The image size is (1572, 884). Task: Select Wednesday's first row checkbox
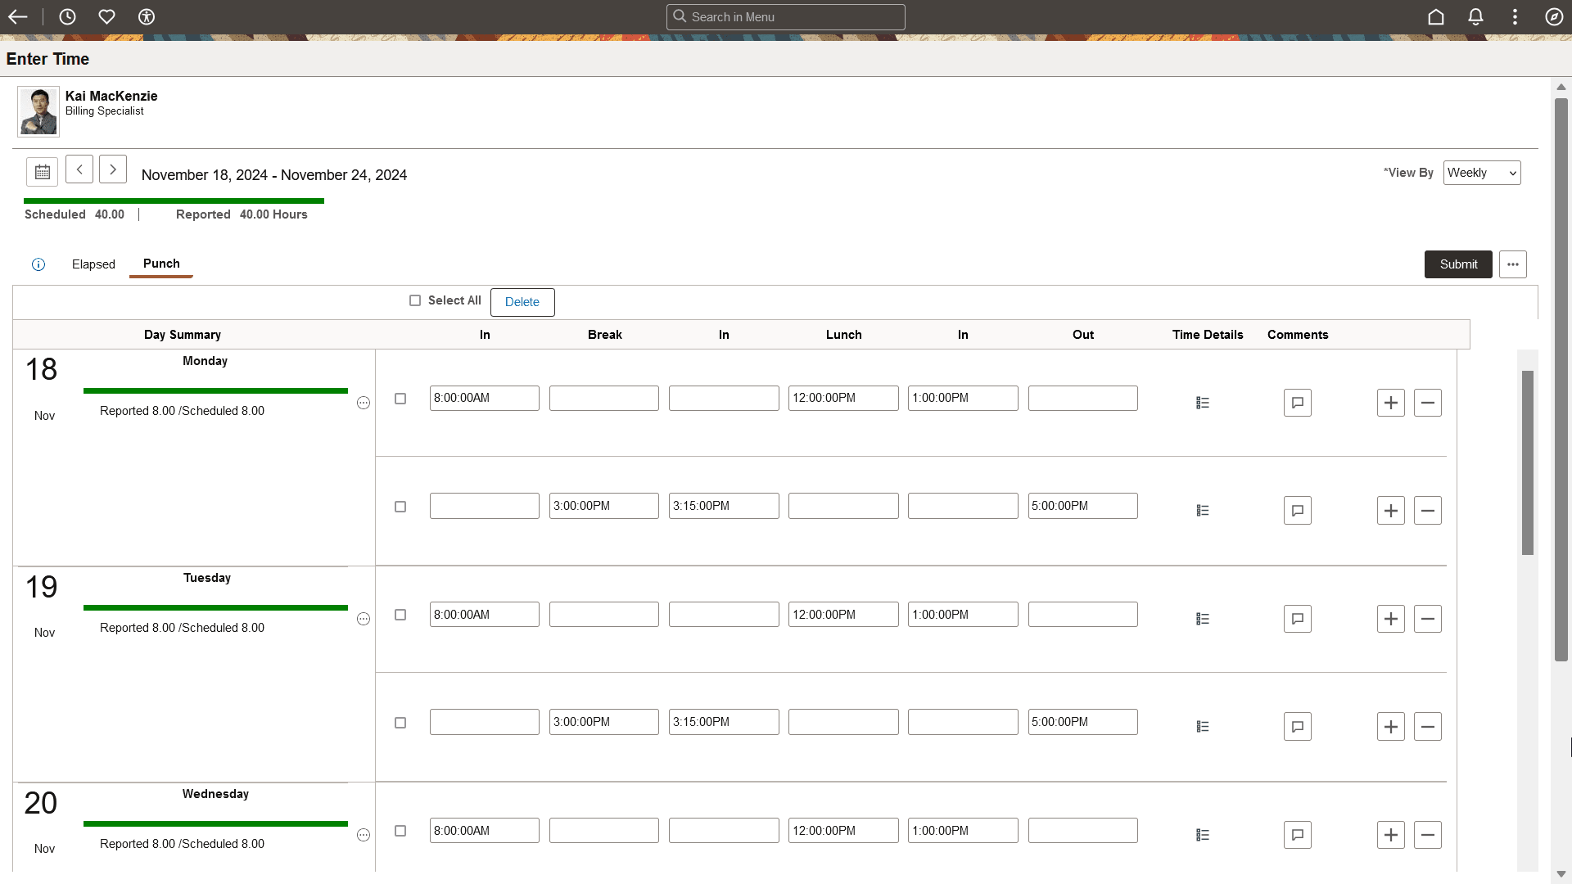click(400, 831)
